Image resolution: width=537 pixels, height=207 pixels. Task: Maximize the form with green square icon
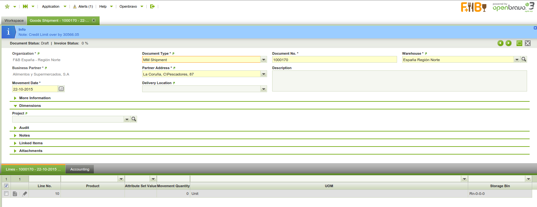coord(519,43)
